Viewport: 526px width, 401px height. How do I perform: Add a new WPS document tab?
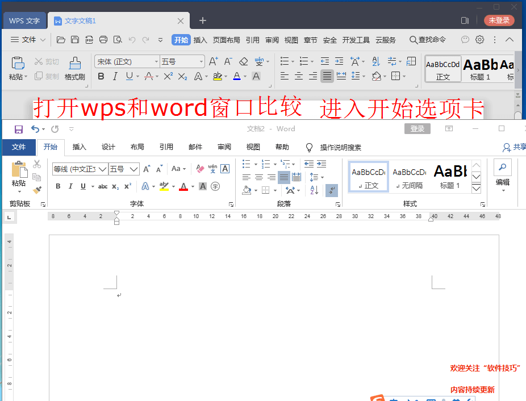203,21
